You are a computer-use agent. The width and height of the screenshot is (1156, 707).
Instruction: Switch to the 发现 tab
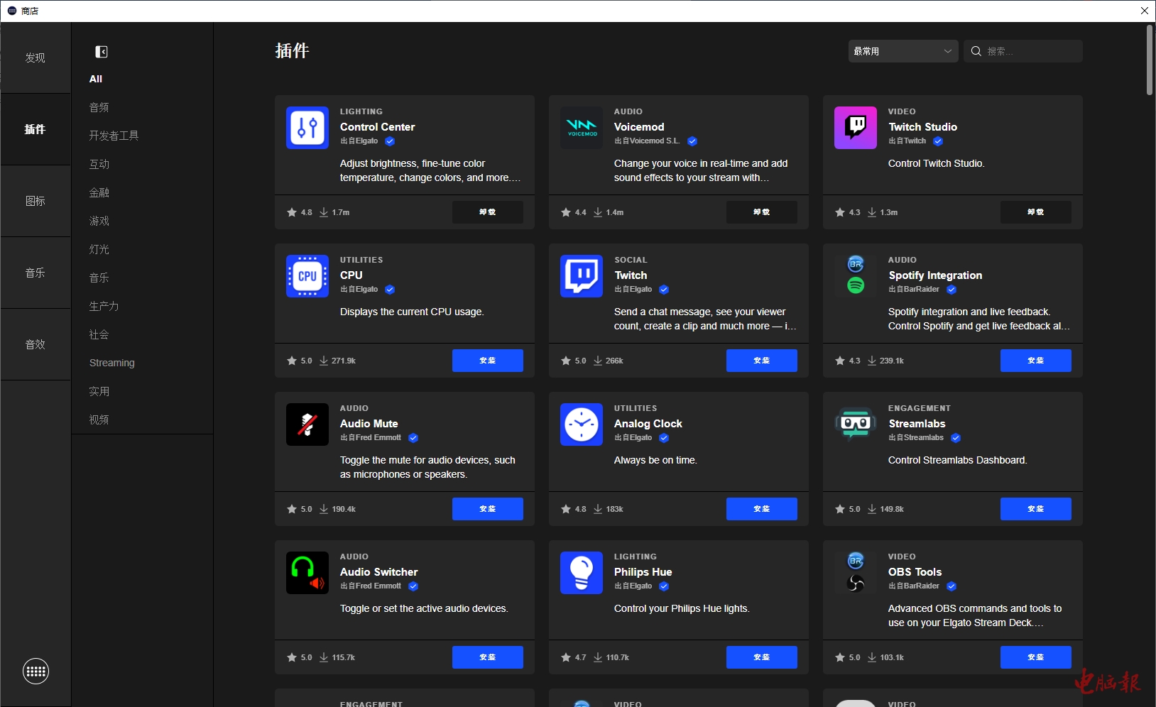pyautogui.click(x=36, y=57)
